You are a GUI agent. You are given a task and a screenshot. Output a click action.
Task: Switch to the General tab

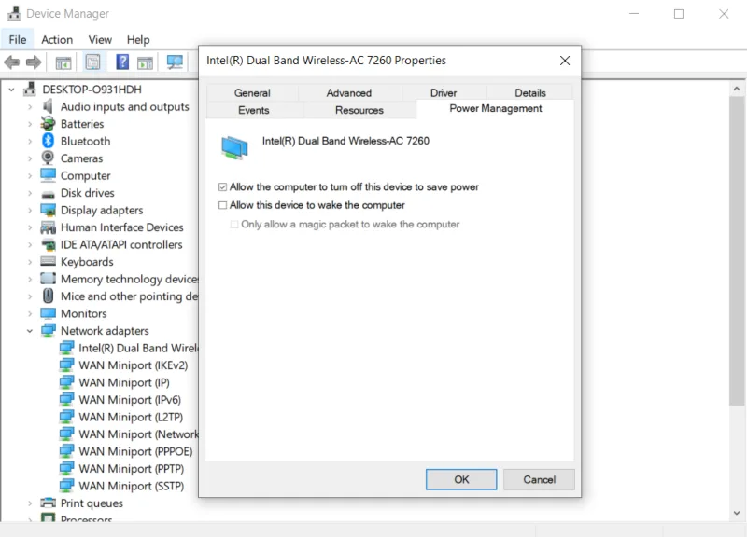click(x=252, y=92)
